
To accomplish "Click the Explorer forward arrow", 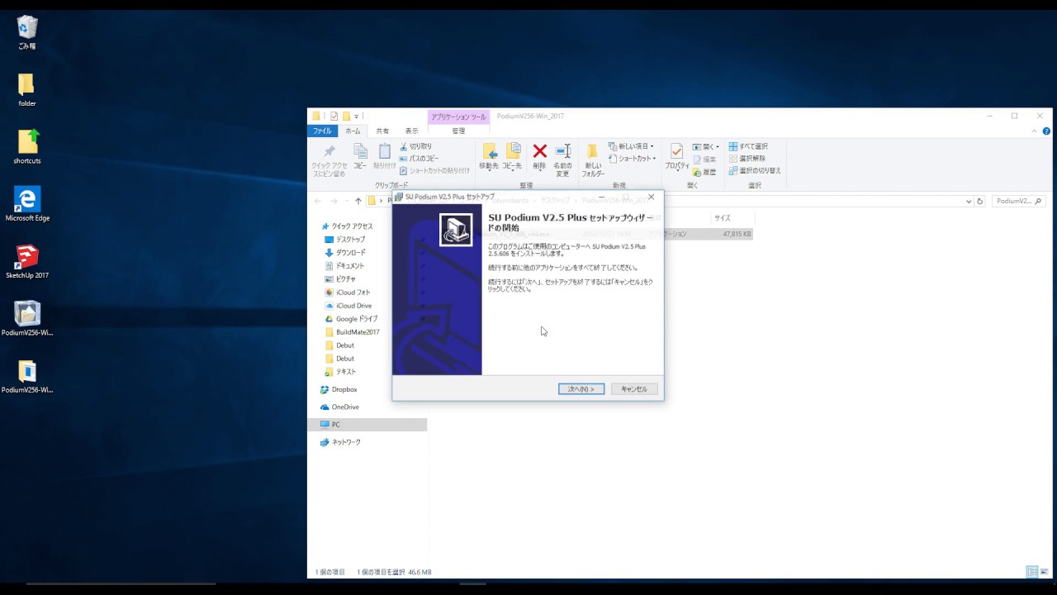I will (334, 201).
